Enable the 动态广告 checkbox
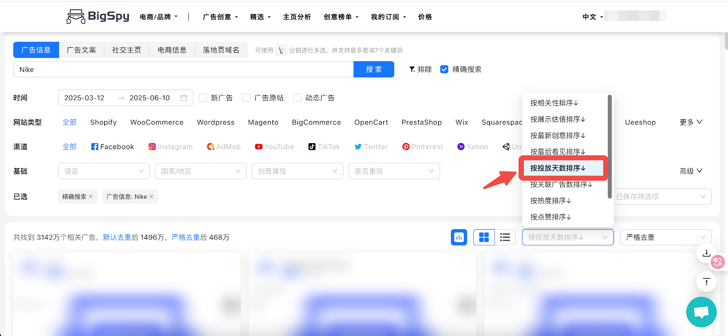 click(298, 98)
